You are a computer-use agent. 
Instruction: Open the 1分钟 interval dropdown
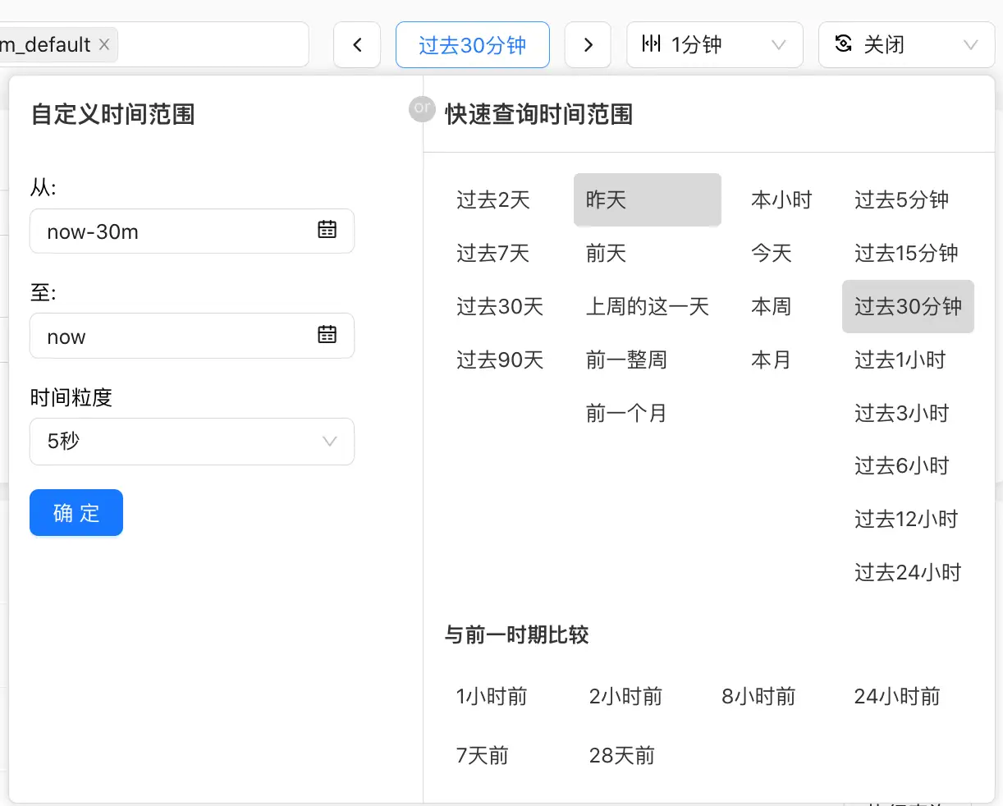[714, 44]
